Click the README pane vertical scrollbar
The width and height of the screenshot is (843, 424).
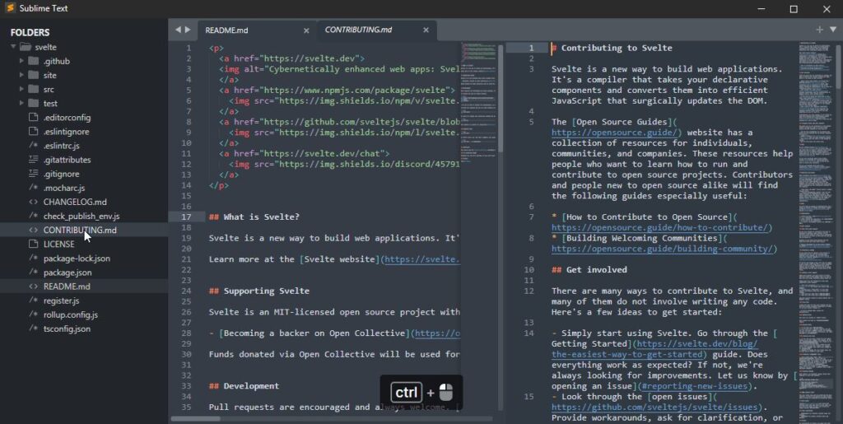click(x=501, y=96)
